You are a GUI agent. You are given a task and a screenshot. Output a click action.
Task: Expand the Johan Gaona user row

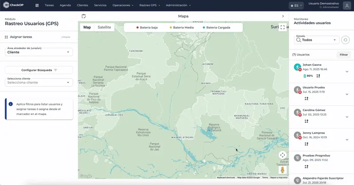(x=347, y=72)
